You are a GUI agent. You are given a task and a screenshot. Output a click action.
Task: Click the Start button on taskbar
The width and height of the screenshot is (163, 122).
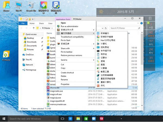coord(4,119)
